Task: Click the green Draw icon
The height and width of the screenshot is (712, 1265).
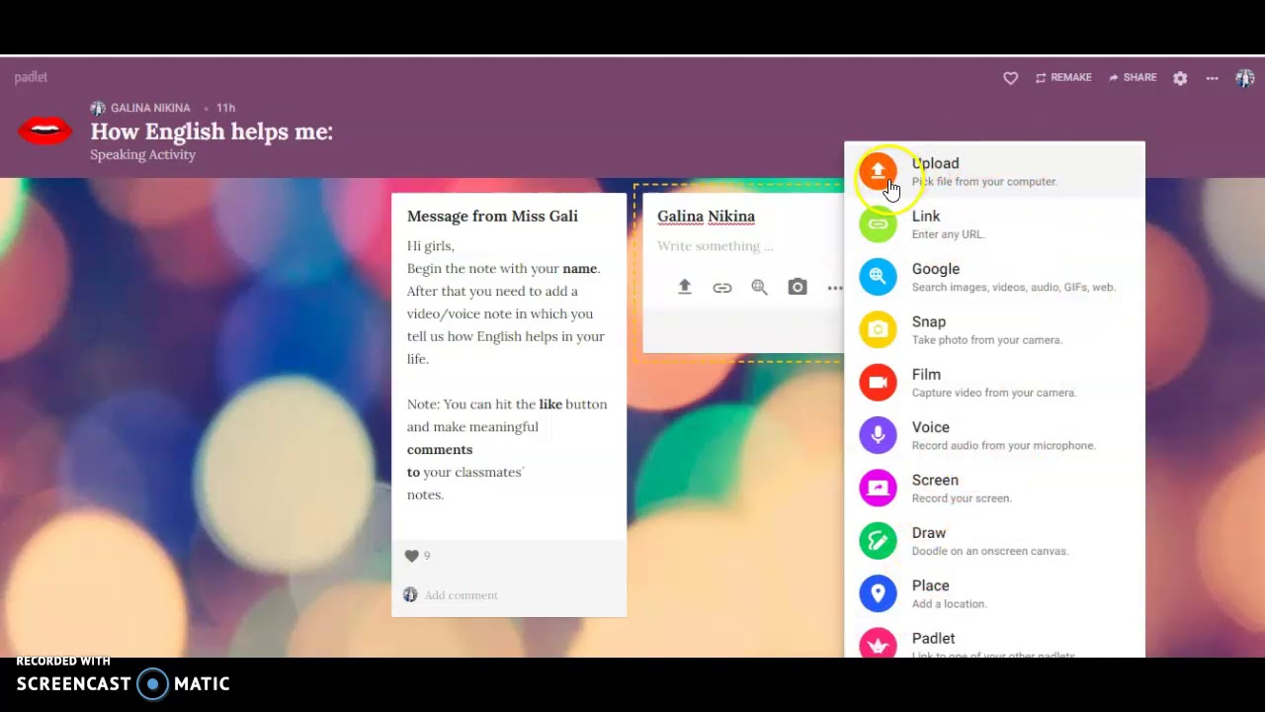Action: (878, 541)
